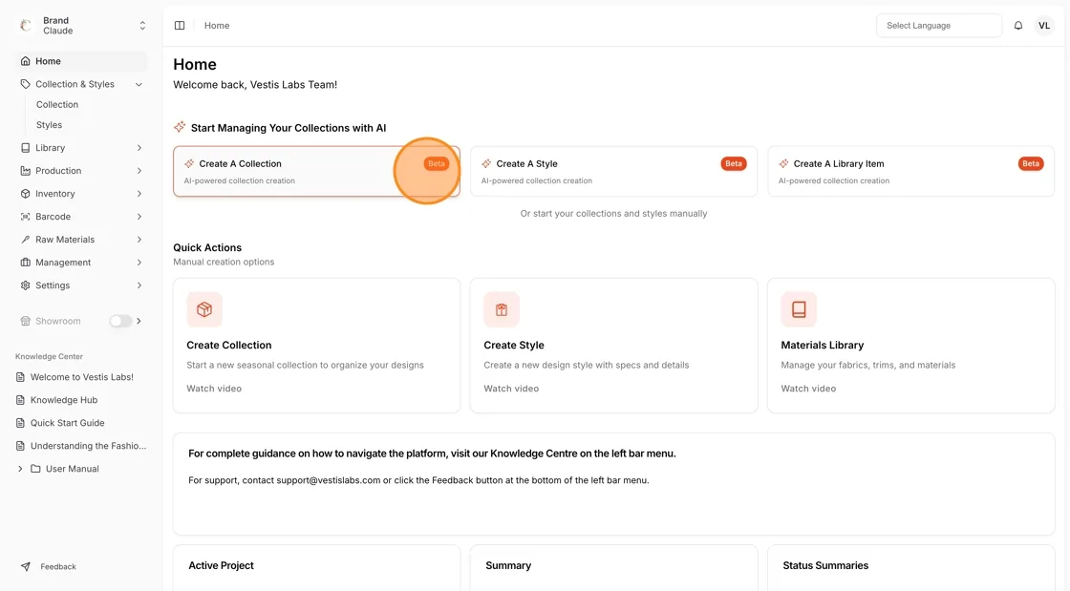Click the Materials Library book icon

click(799, 309)
